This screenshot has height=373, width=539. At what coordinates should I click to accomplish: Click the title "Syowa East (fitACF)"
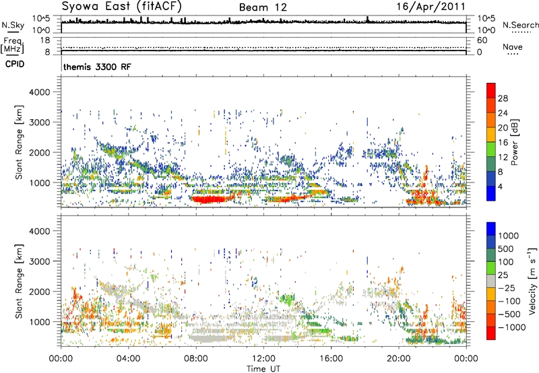coord(121,6)
